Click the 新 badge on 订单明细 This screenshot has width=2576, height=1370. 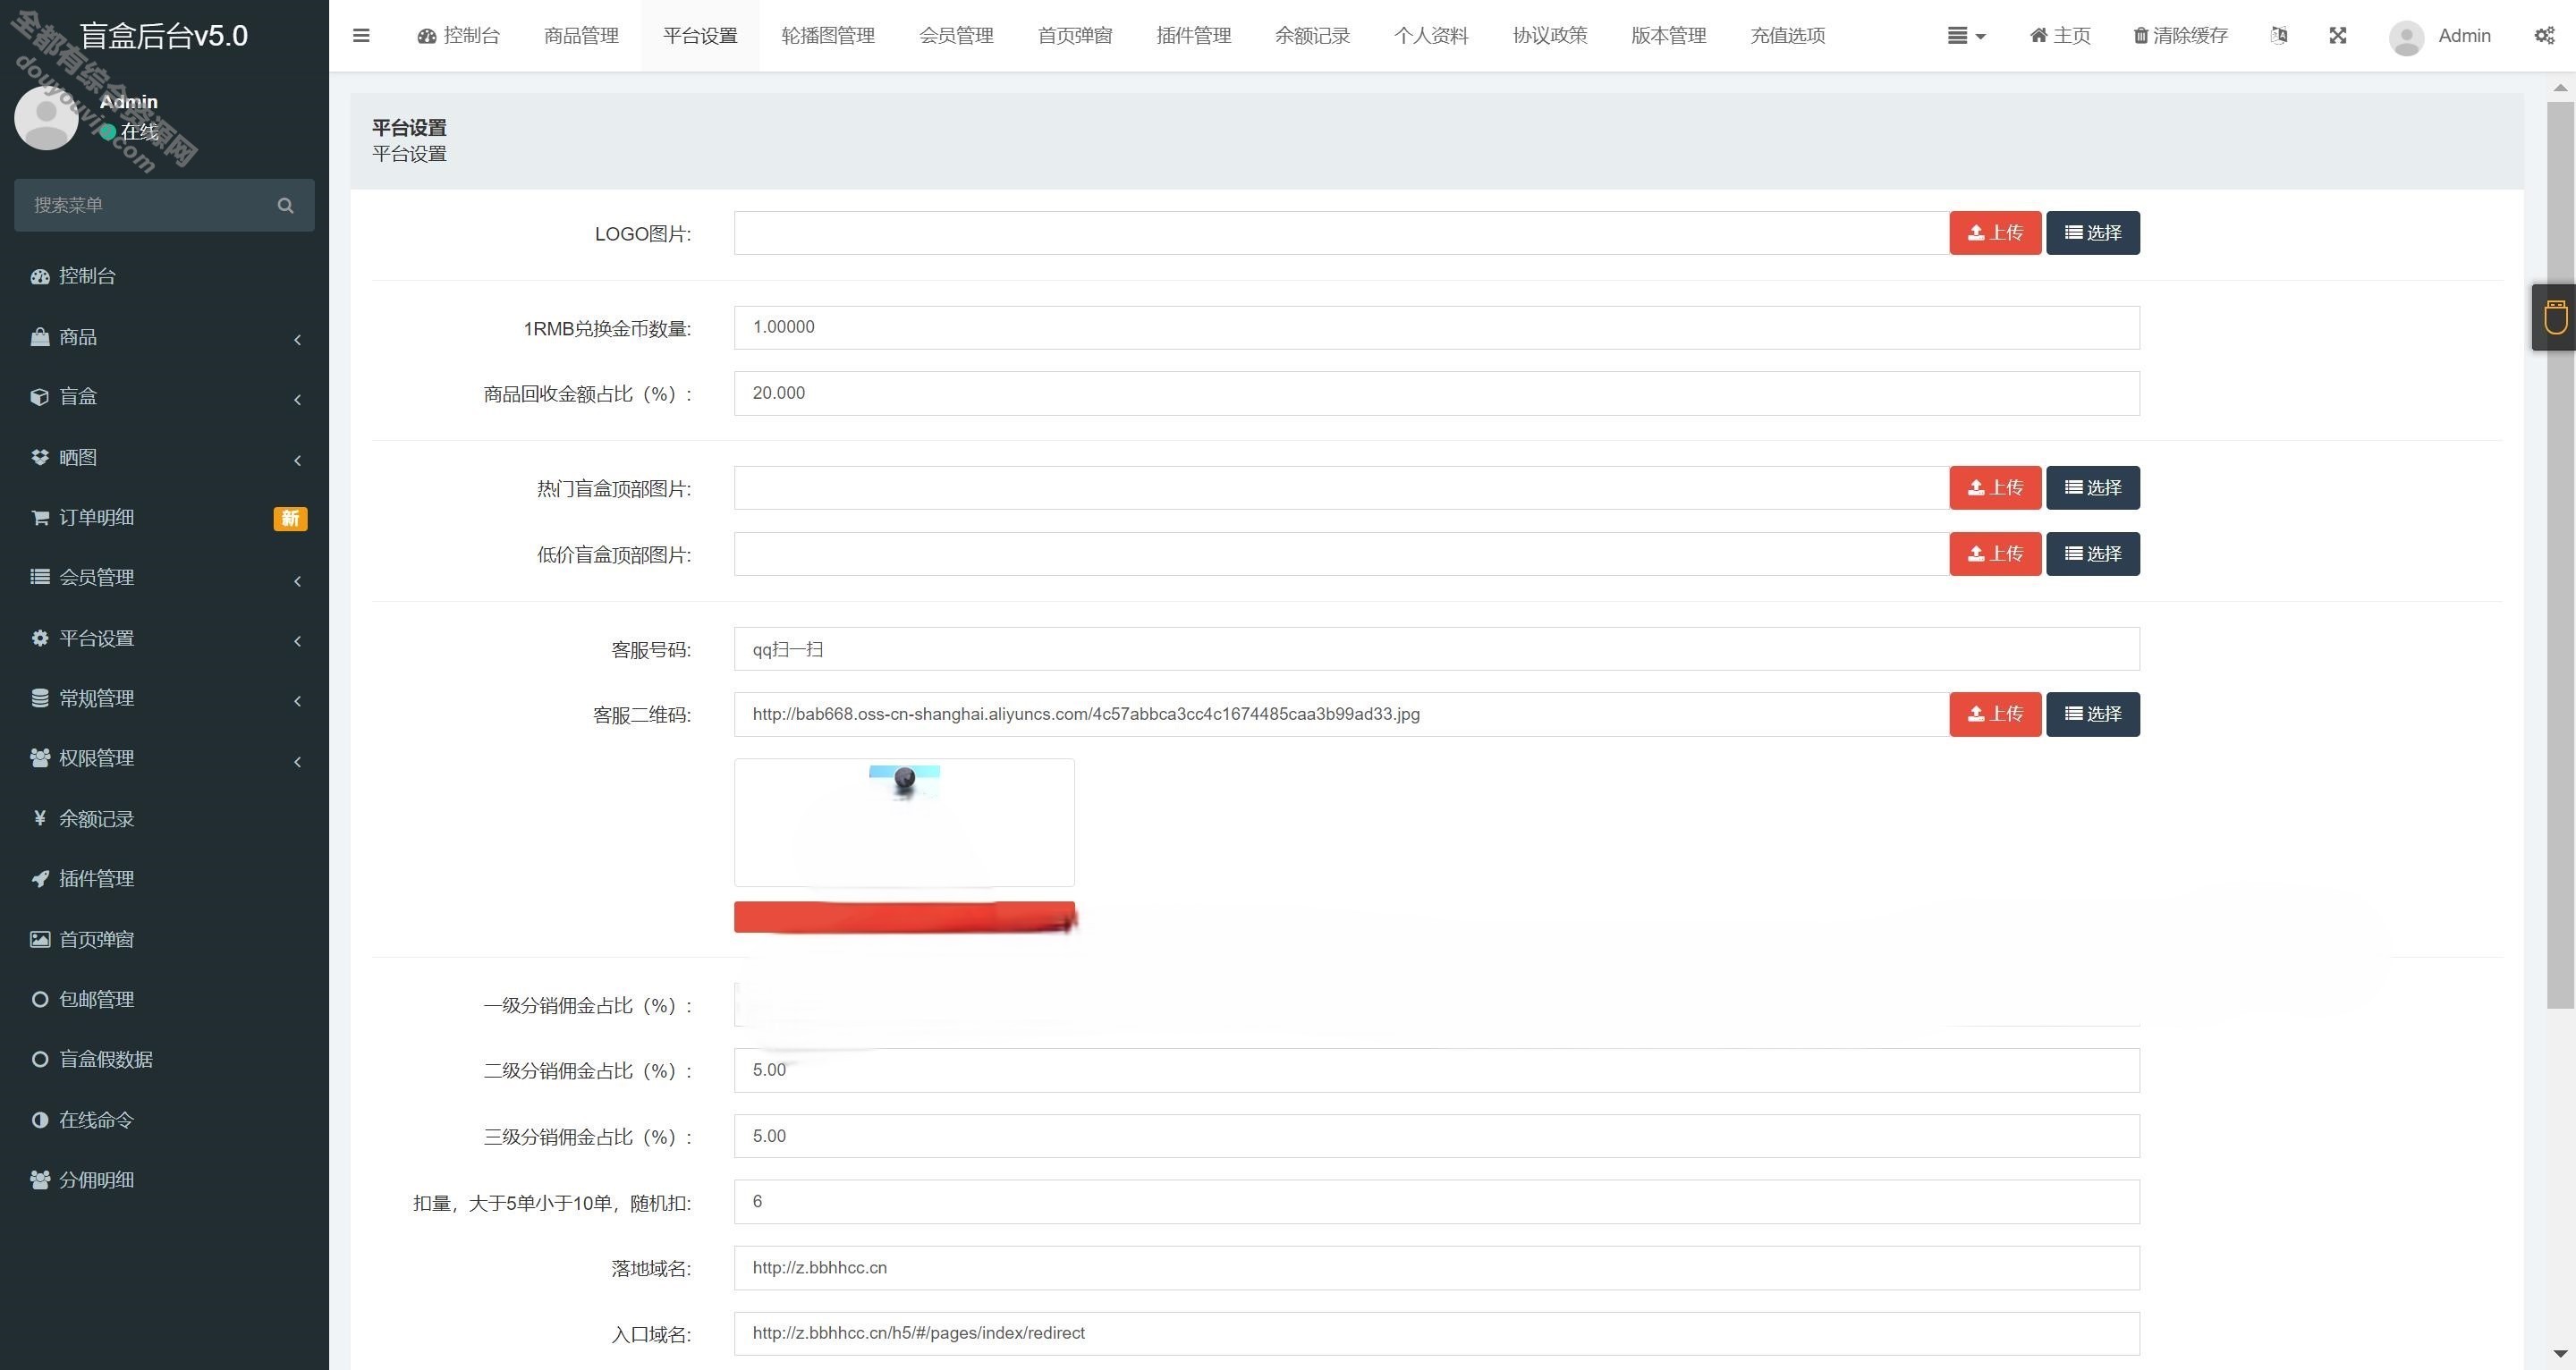290,518
